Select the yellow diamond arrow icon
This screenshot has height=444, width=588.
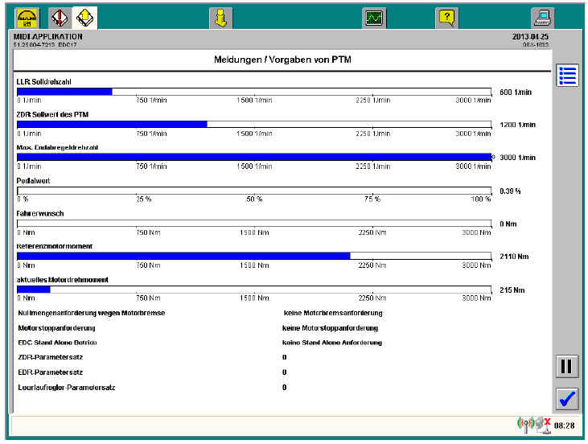pos(84,17)
